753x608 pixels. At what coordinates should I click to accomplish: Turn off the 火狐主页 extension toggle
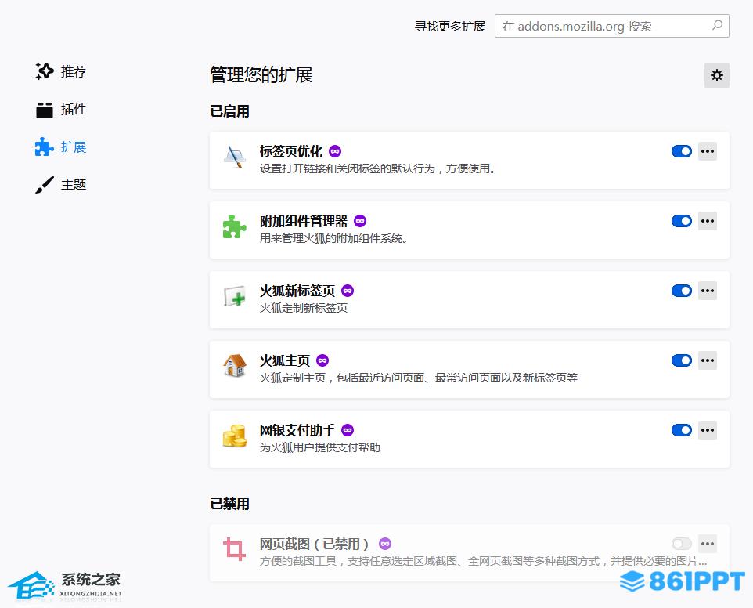pyautogui.click(x=682, y=360)
